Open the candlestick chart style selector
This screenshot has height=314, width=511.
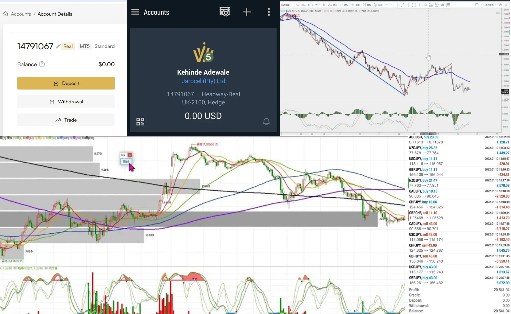point(324,5)
